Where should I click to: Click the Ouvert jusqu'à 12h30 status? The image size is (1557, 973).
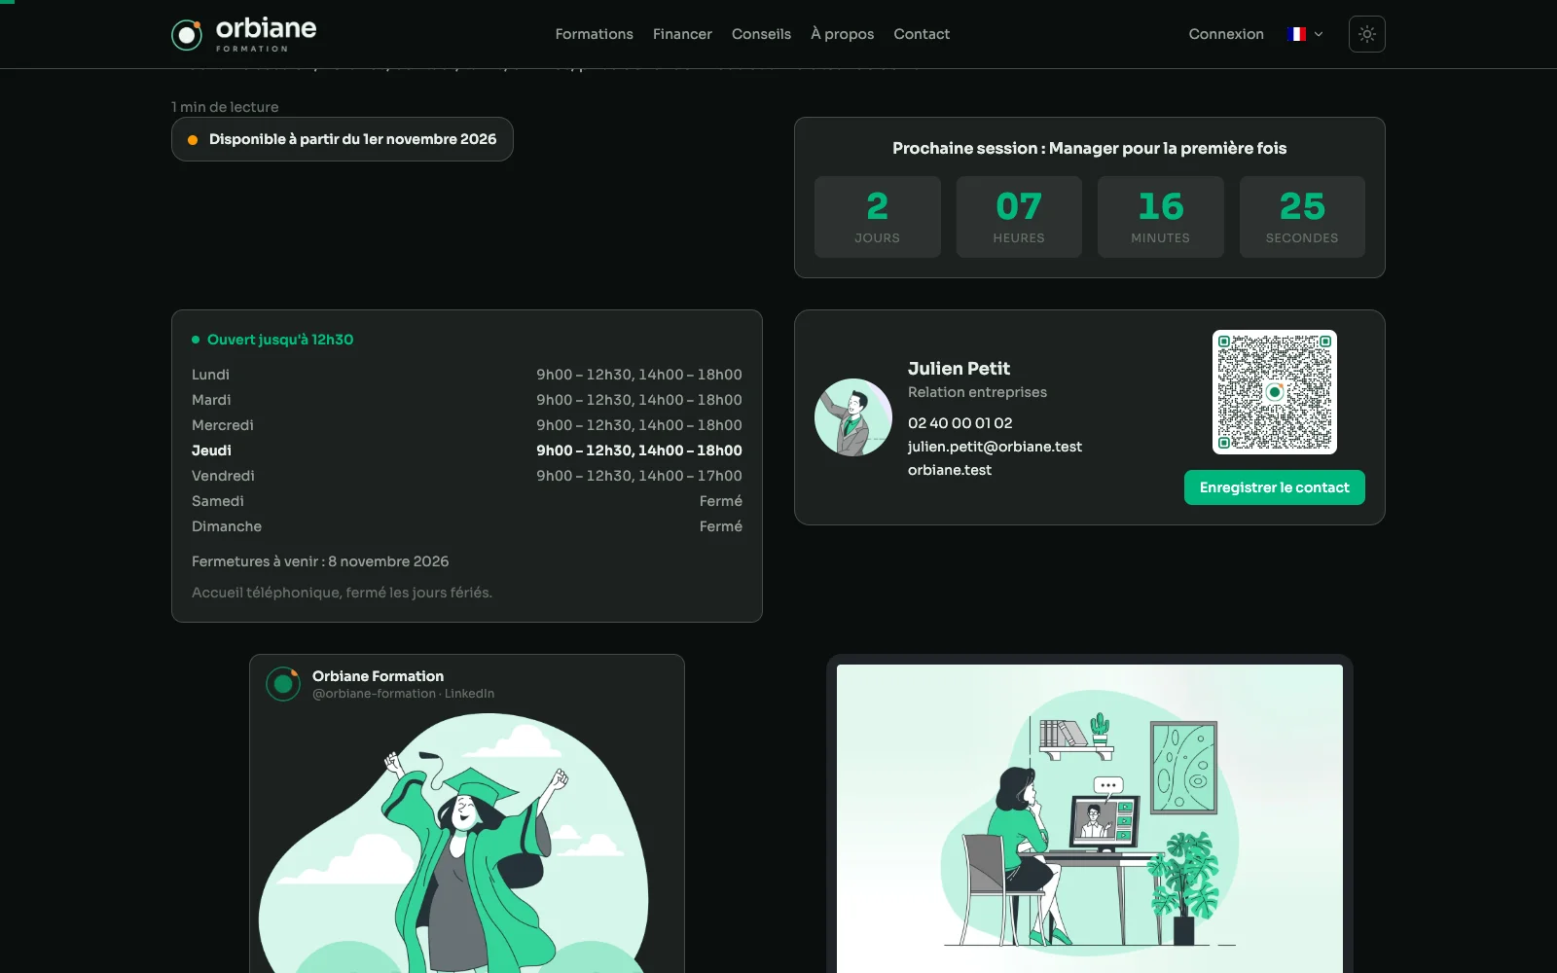point(272,340)
